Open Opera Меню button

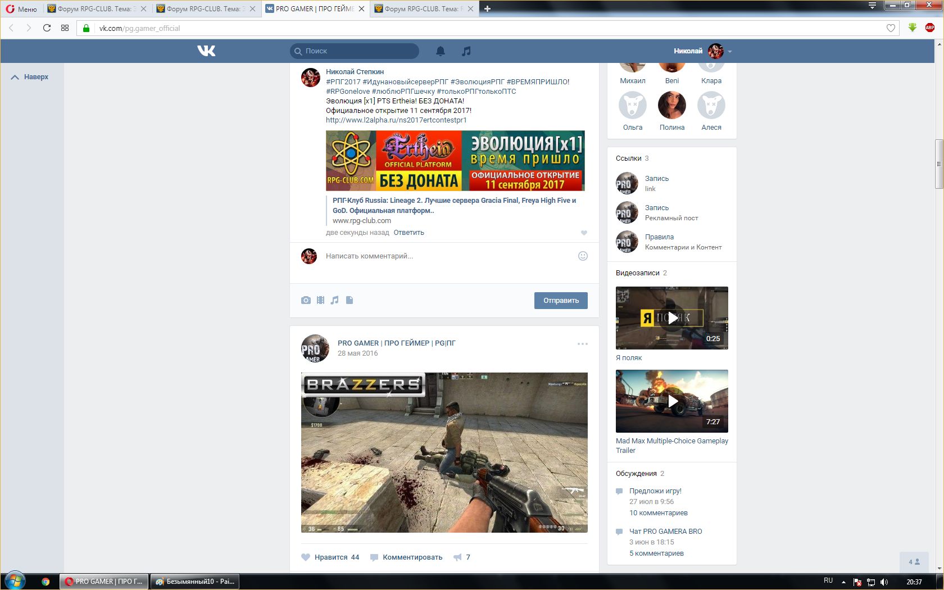click(x=21, y=9)
